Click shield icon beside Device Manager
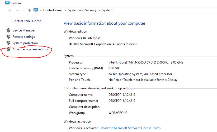The width and height of the screenshot is (217, 132). (8, 30)
